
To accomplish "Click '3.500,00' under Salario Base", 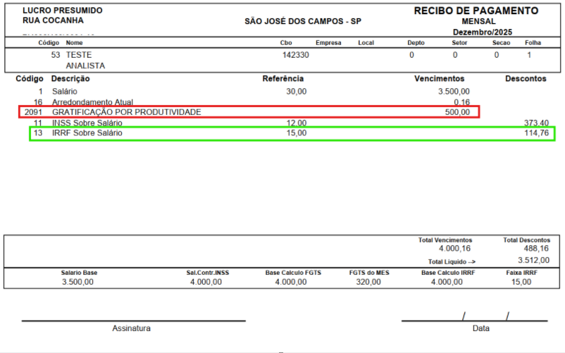I will point(77,282).
